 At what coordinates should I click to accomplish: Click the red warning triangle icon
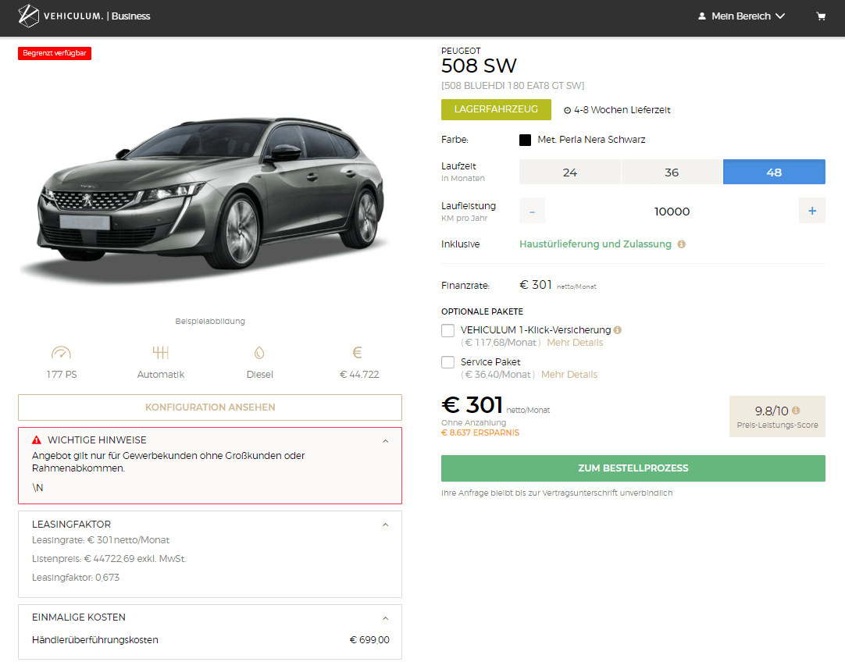click(37, 439)
